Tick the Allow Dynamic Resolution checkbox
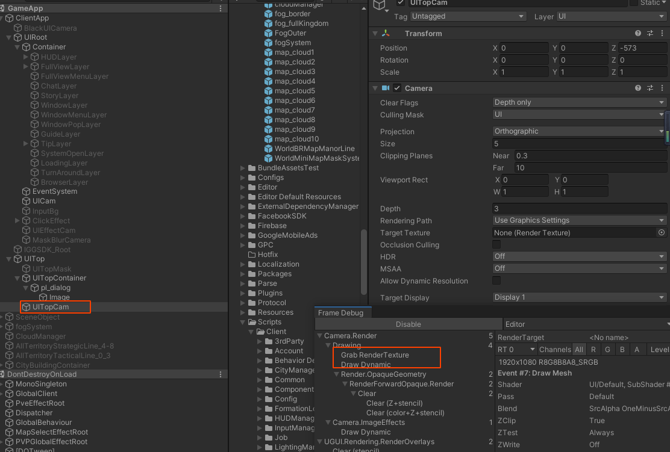 click(496, 280)
